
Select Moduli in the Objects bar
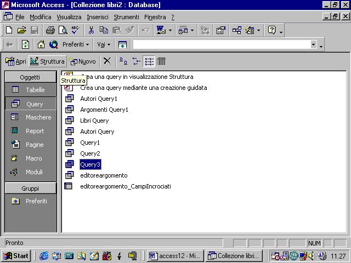point(31,172)
